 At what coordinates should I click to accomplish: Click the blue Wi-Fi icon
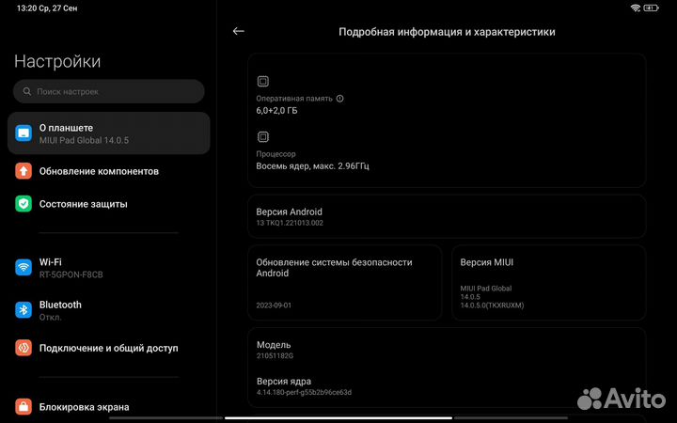click(24, 268)
